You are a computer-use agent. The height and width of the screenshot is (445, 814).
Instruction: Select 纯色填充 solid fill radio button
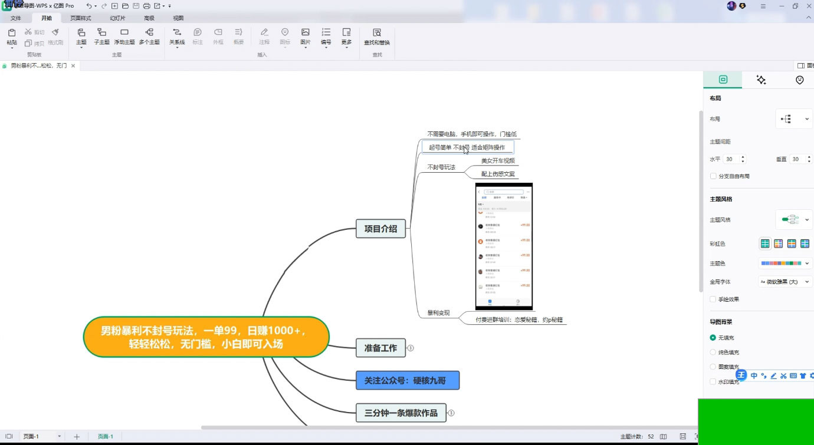[x=713, y=352]
